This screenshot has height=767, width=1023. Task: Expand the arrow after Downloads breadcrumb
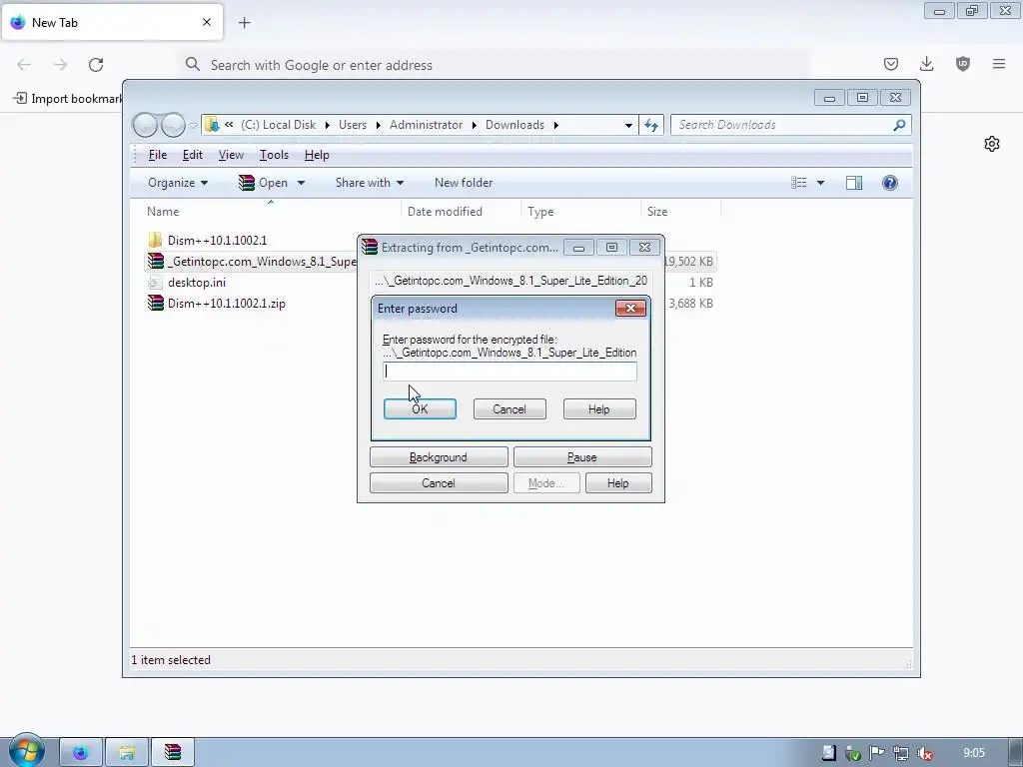pos(555,125)
